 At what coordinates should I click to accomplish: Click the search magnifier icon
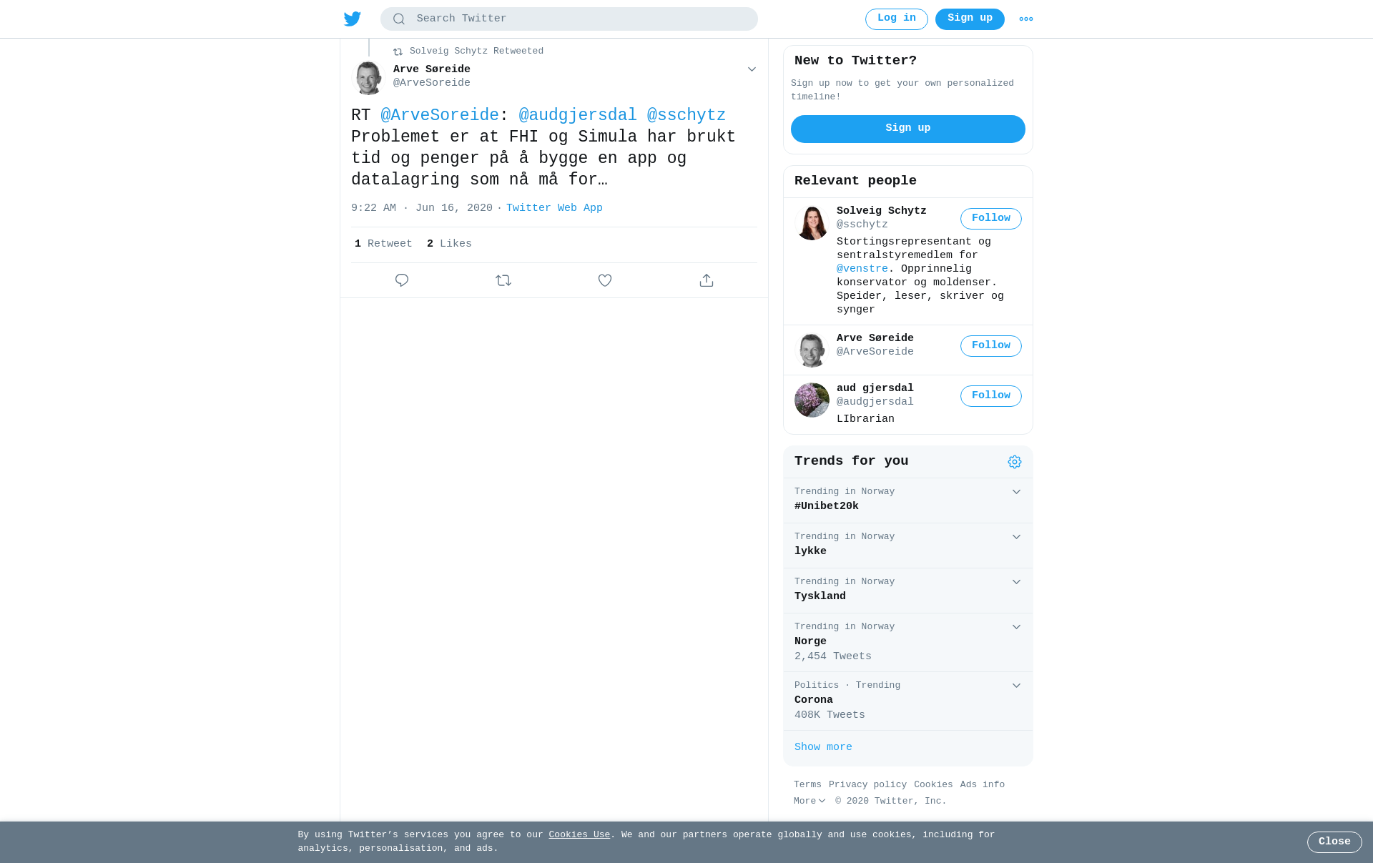click(x=399, y=19)
